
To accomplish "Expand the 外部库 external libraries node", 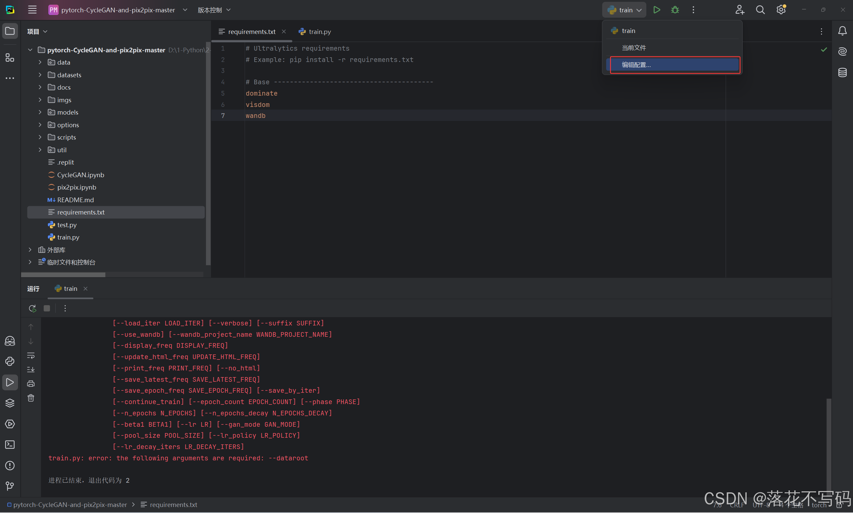I will 30,250.
